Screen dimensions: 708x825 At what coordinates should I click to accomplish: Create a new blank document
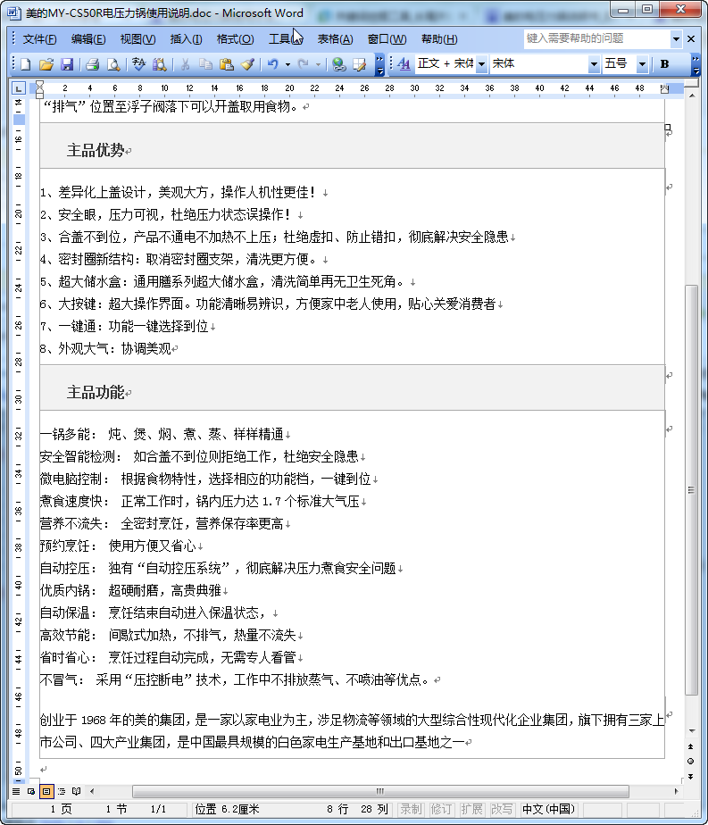[x=25, y=64]
